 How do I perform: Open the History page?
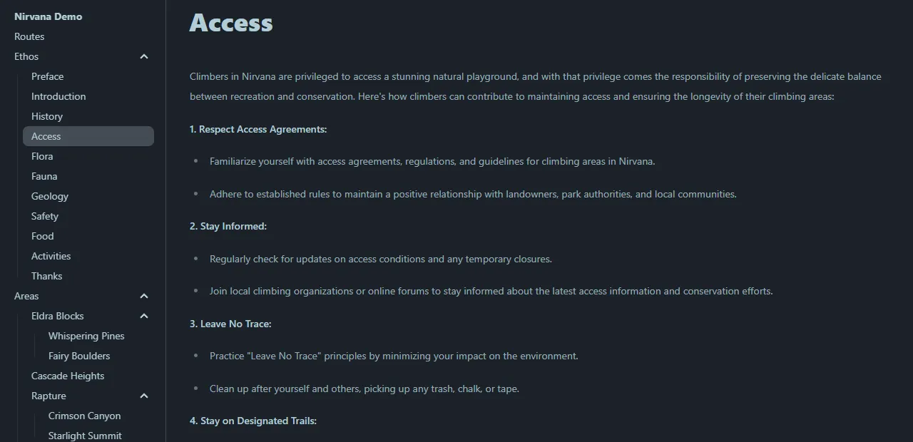point(47,116)
